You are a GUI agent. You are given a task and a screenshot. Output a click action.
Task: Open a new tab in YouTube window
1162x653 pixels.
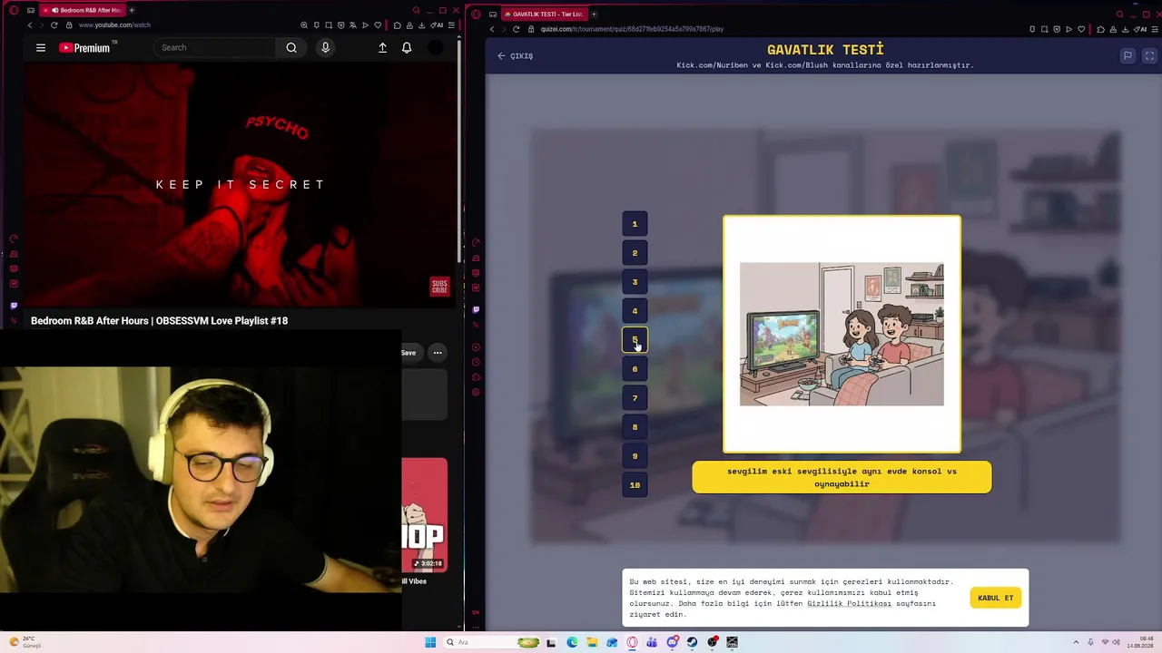click(x=132, y=10)
